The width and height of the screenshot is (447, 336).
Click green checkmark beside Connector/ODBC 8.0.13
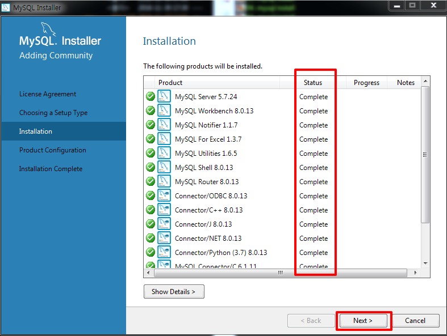tap(151, 195)
